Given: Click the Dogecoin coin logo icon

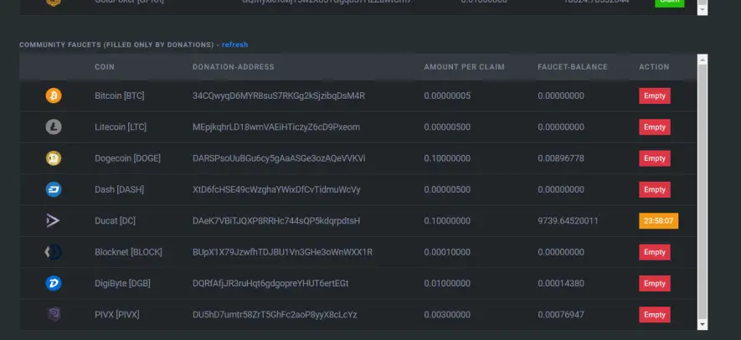Looking at the screenshot, I should click(54, 158).
